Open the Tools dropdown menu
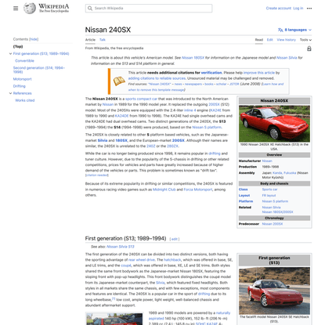This screenshot has height=325, width=325. point(305,40)
